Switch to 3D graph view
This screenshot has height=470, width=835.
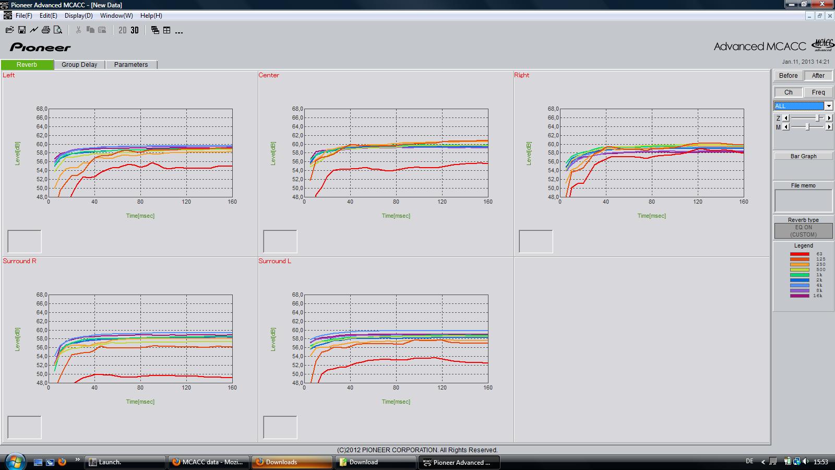point(135,30)
